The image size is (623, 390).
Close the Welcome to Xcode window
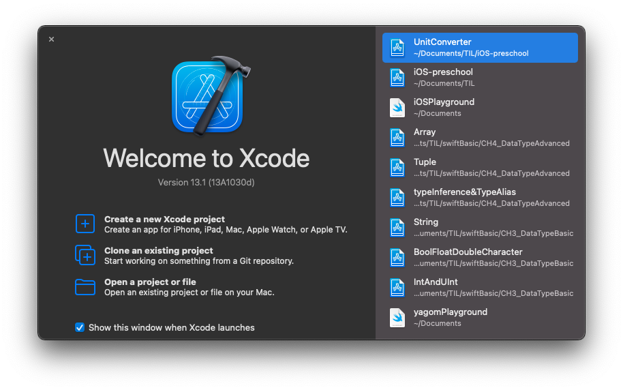click(x=51, y=40)
